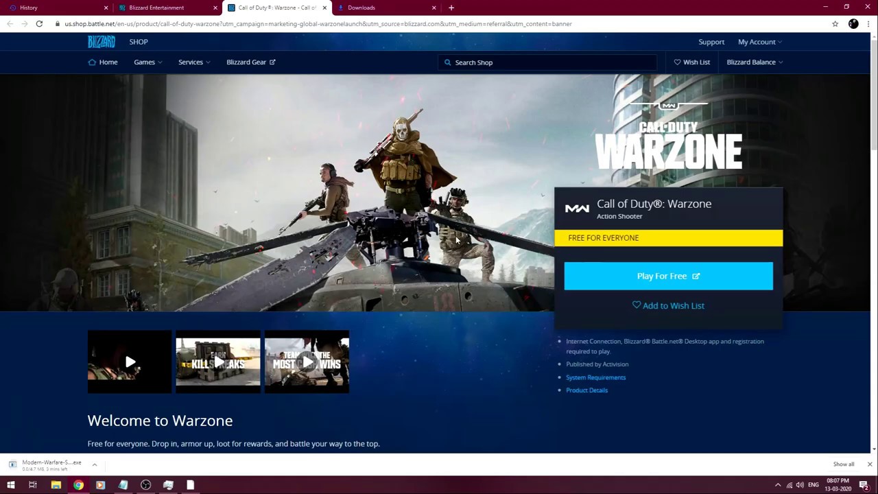Click the Chrome taskbar icon
This screenshot has width=878, height=494.
coord(78,485)
